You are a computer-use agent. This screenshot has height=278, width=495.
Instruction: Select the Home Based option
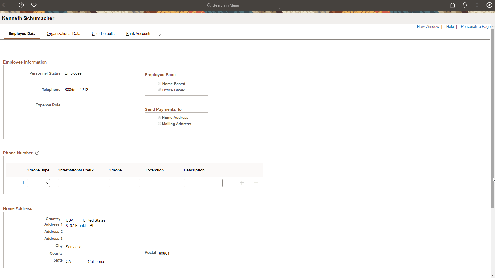160,83
